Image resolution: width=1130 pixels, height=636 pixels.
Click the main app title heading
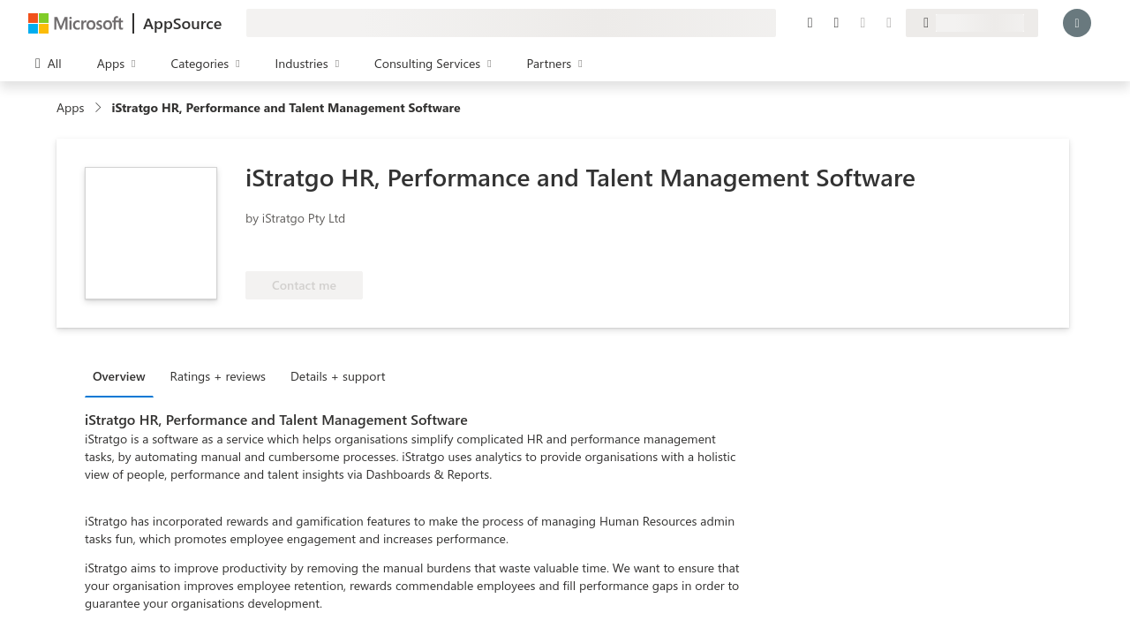(x=580, y=178)
